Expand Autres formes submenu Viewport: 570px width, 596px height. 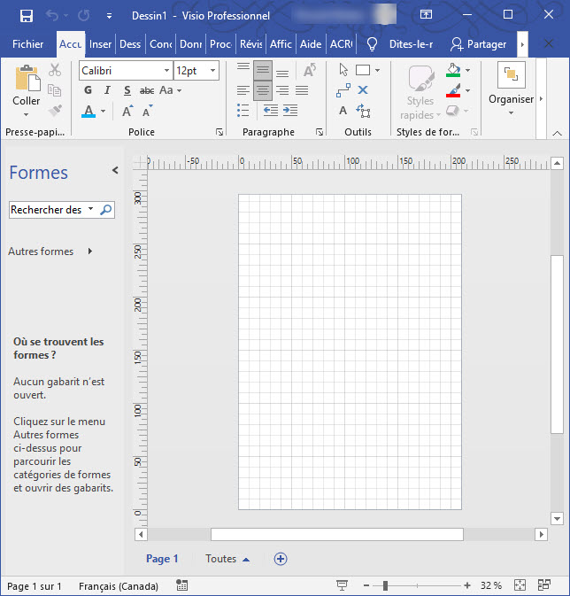(90, 252)
